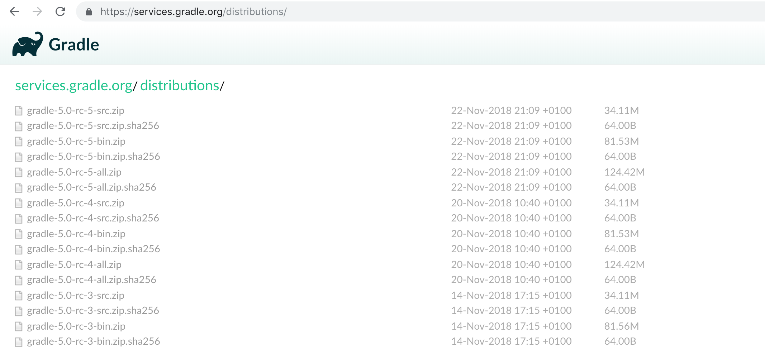The height and width of the screenshot is (349, 765).
Task: Select date of gradle-5.0-rc-4-all.zip.sha256 row
Action: [511, 279]
